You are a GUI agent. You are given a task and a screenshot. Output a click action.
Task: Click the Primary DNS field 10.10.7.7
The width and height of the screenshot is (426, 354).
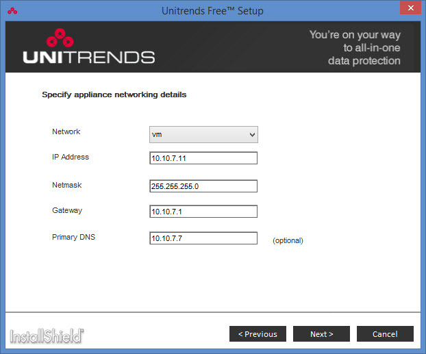click(x=203, y=238)
